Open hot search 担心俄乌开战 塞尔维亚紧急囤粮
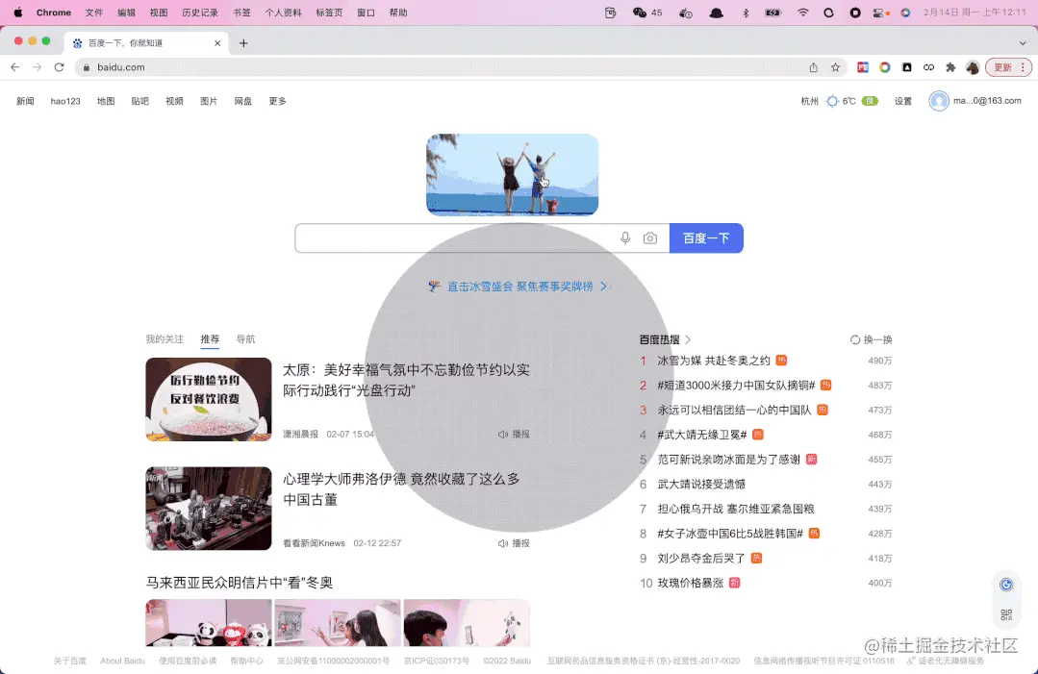Image resolution: width=1038 pixels, height=674 pixels. click(736, 510)
